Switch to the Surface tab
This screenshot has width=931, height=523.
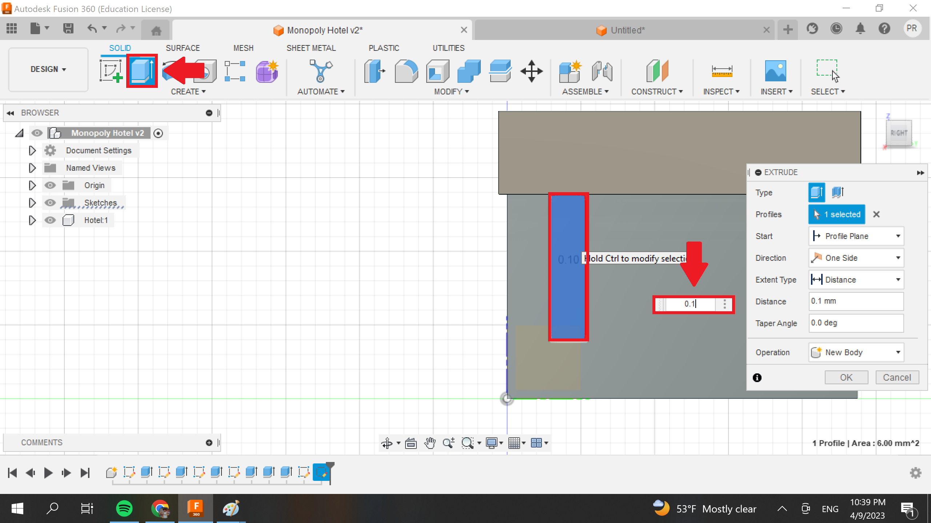tap(183, 48)
